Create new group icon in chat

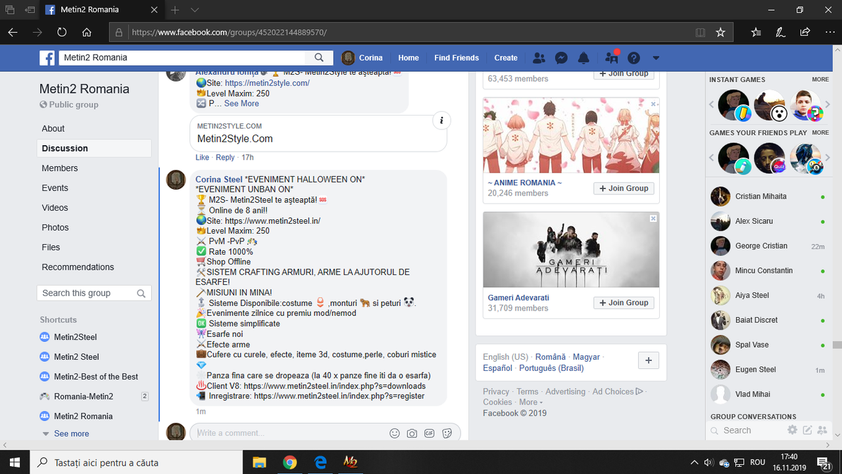point(822,430)
